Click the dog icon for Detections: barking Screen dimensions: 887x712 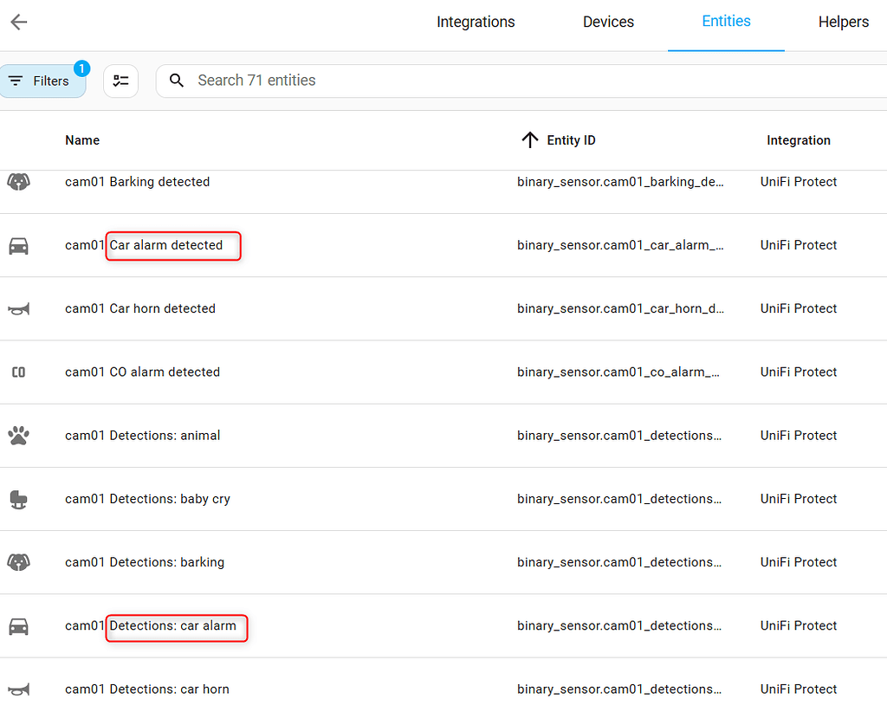tap(19, 561)
